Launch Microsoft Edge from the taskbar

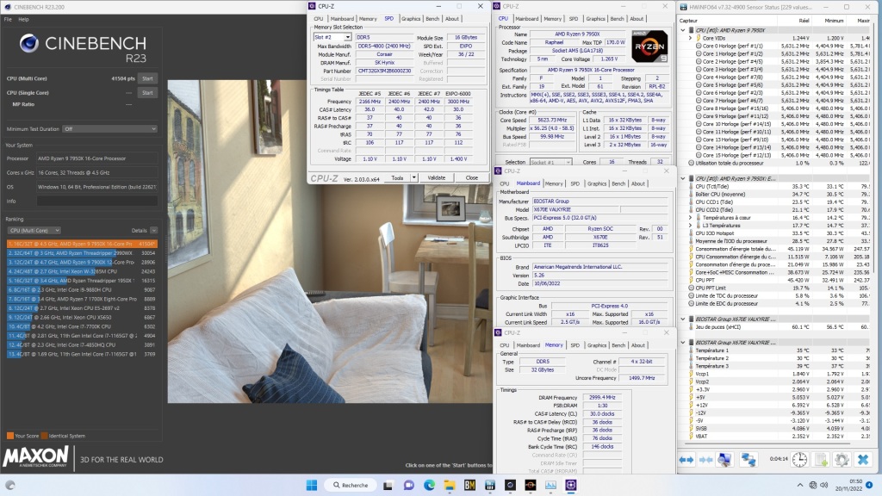[429, 485]
